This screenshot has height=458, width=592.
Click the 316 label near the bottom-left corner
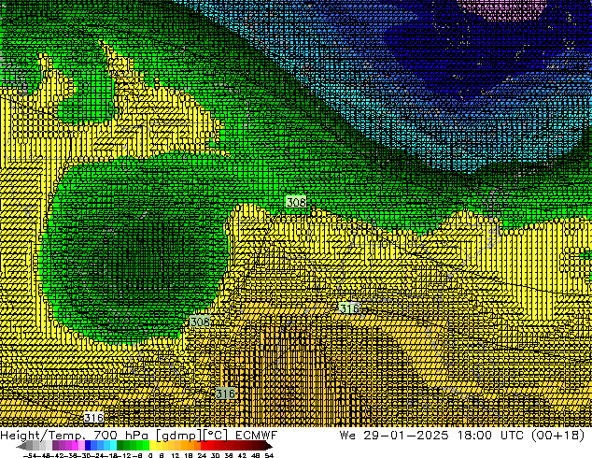[x=93, y=418]
